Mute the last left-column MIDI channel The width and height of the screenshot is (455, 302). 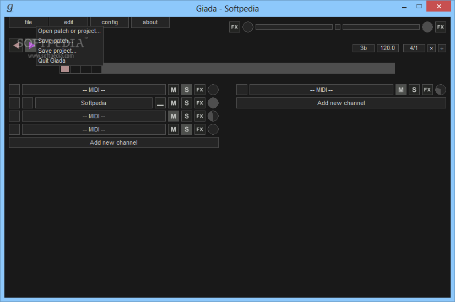(x=174, y=129)
